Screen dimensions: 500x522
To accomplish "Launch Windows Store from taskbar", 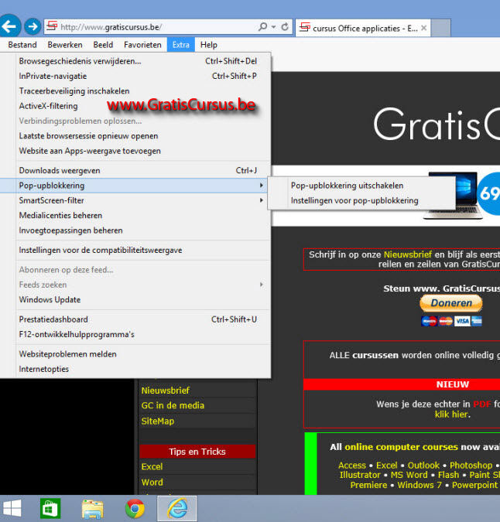I will click(50, 508).
